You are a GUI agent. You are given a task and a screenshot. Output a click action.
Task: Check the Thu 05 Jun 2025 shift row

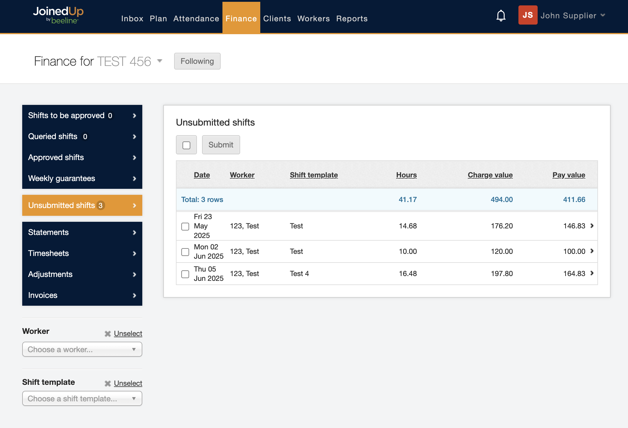185,274
